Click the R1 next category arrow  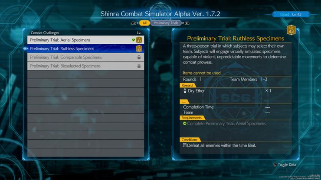coord(186,23)
